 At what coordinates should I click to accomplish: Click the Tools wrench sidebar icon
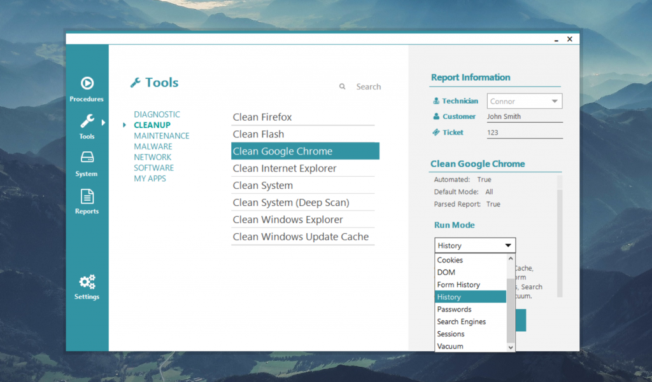click(x=87, y=121)
